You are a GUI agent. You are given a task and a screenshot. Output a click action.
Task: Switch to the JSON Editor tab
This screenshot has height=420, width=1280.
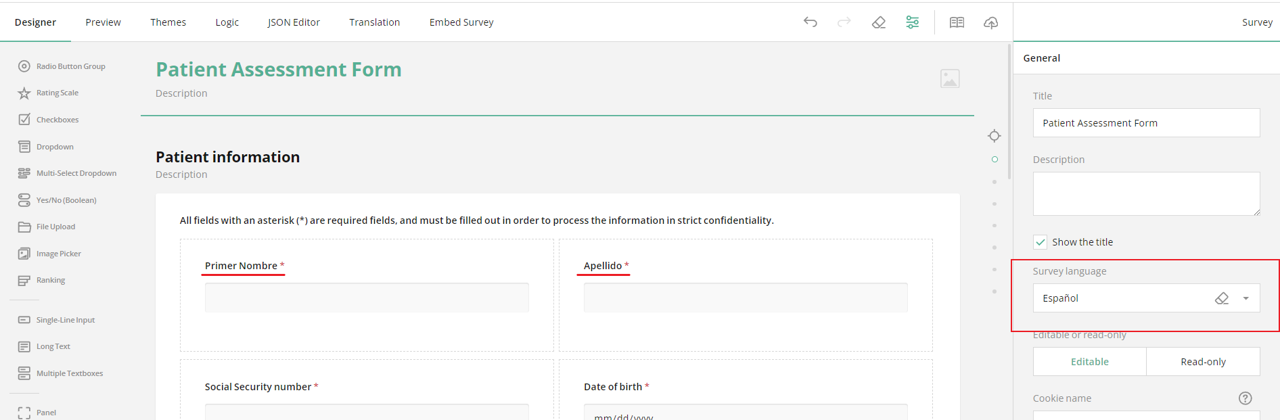click(294, 22)
